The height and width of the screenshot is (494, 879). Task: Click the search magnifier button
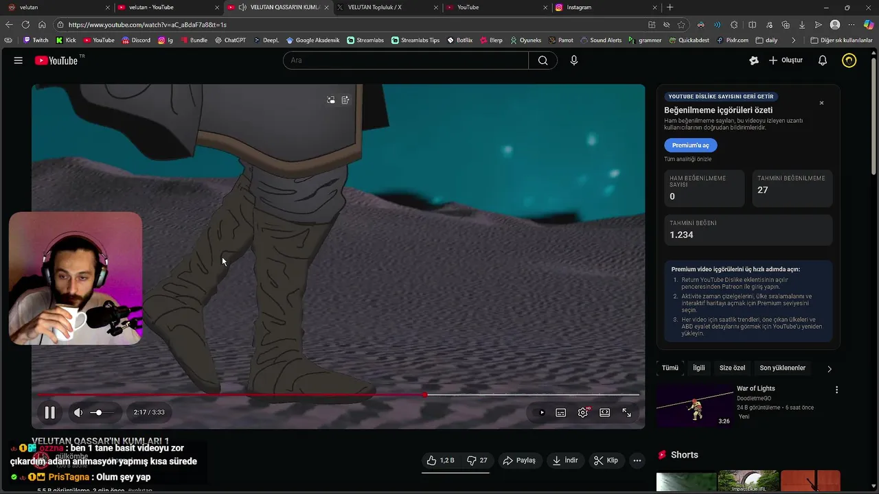pos(543,60)
